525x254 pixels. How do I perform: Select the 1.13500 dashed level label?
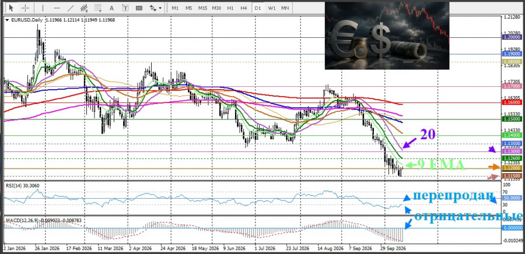512,143
